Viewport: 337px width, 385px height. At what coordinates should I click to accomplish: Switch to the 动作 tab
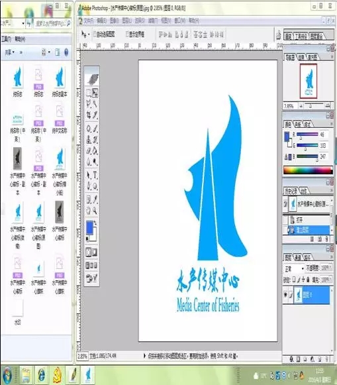[x=304, y=191]
